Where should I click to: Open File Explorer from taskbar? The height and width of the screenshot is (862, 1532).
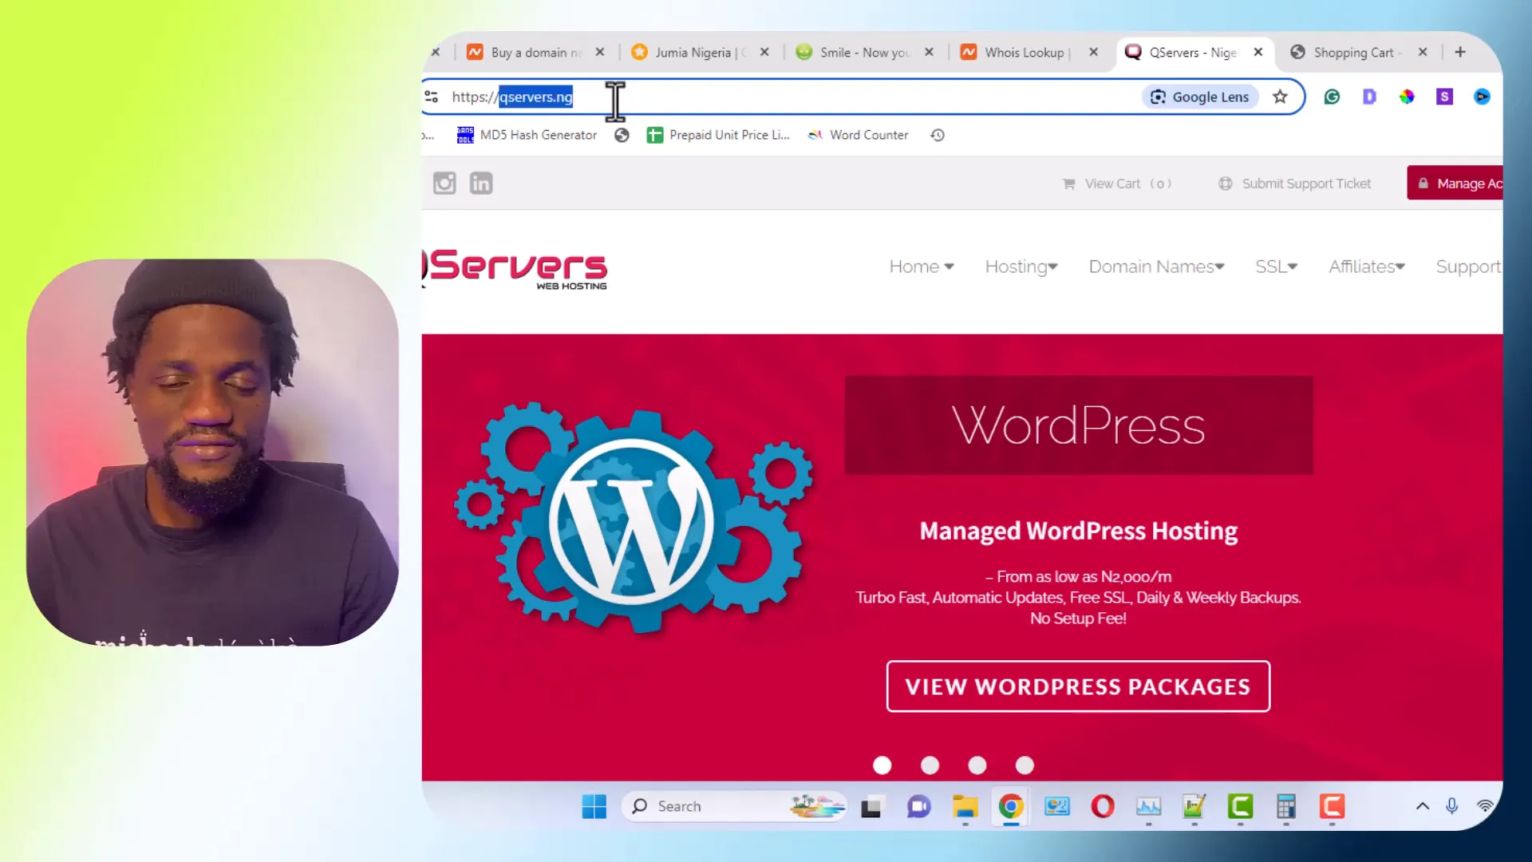[965, 807]
